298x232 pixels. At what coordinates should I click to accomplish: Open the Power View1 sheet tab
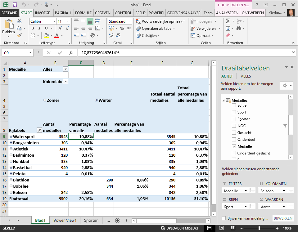pyautogui.click(x=65, y=221)
